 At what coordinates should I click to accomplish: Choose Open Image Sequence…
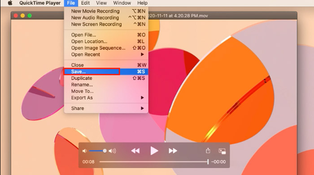pyautogui.click(x=106, y=48)
